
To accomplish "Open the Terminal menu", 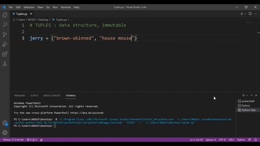I will tap(65, 7).
